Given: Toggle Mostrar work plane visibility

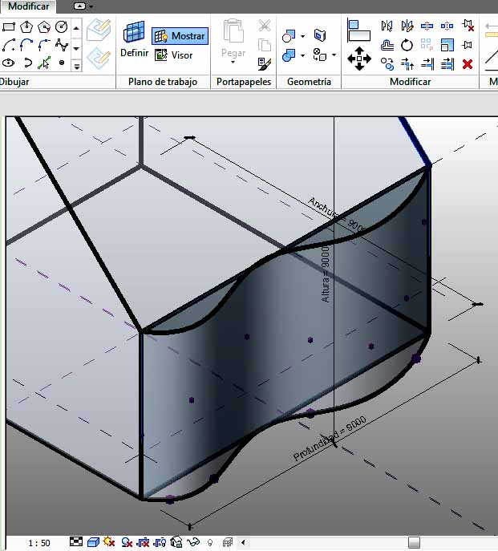Looking at the screenshot, I should click(180, 36).
